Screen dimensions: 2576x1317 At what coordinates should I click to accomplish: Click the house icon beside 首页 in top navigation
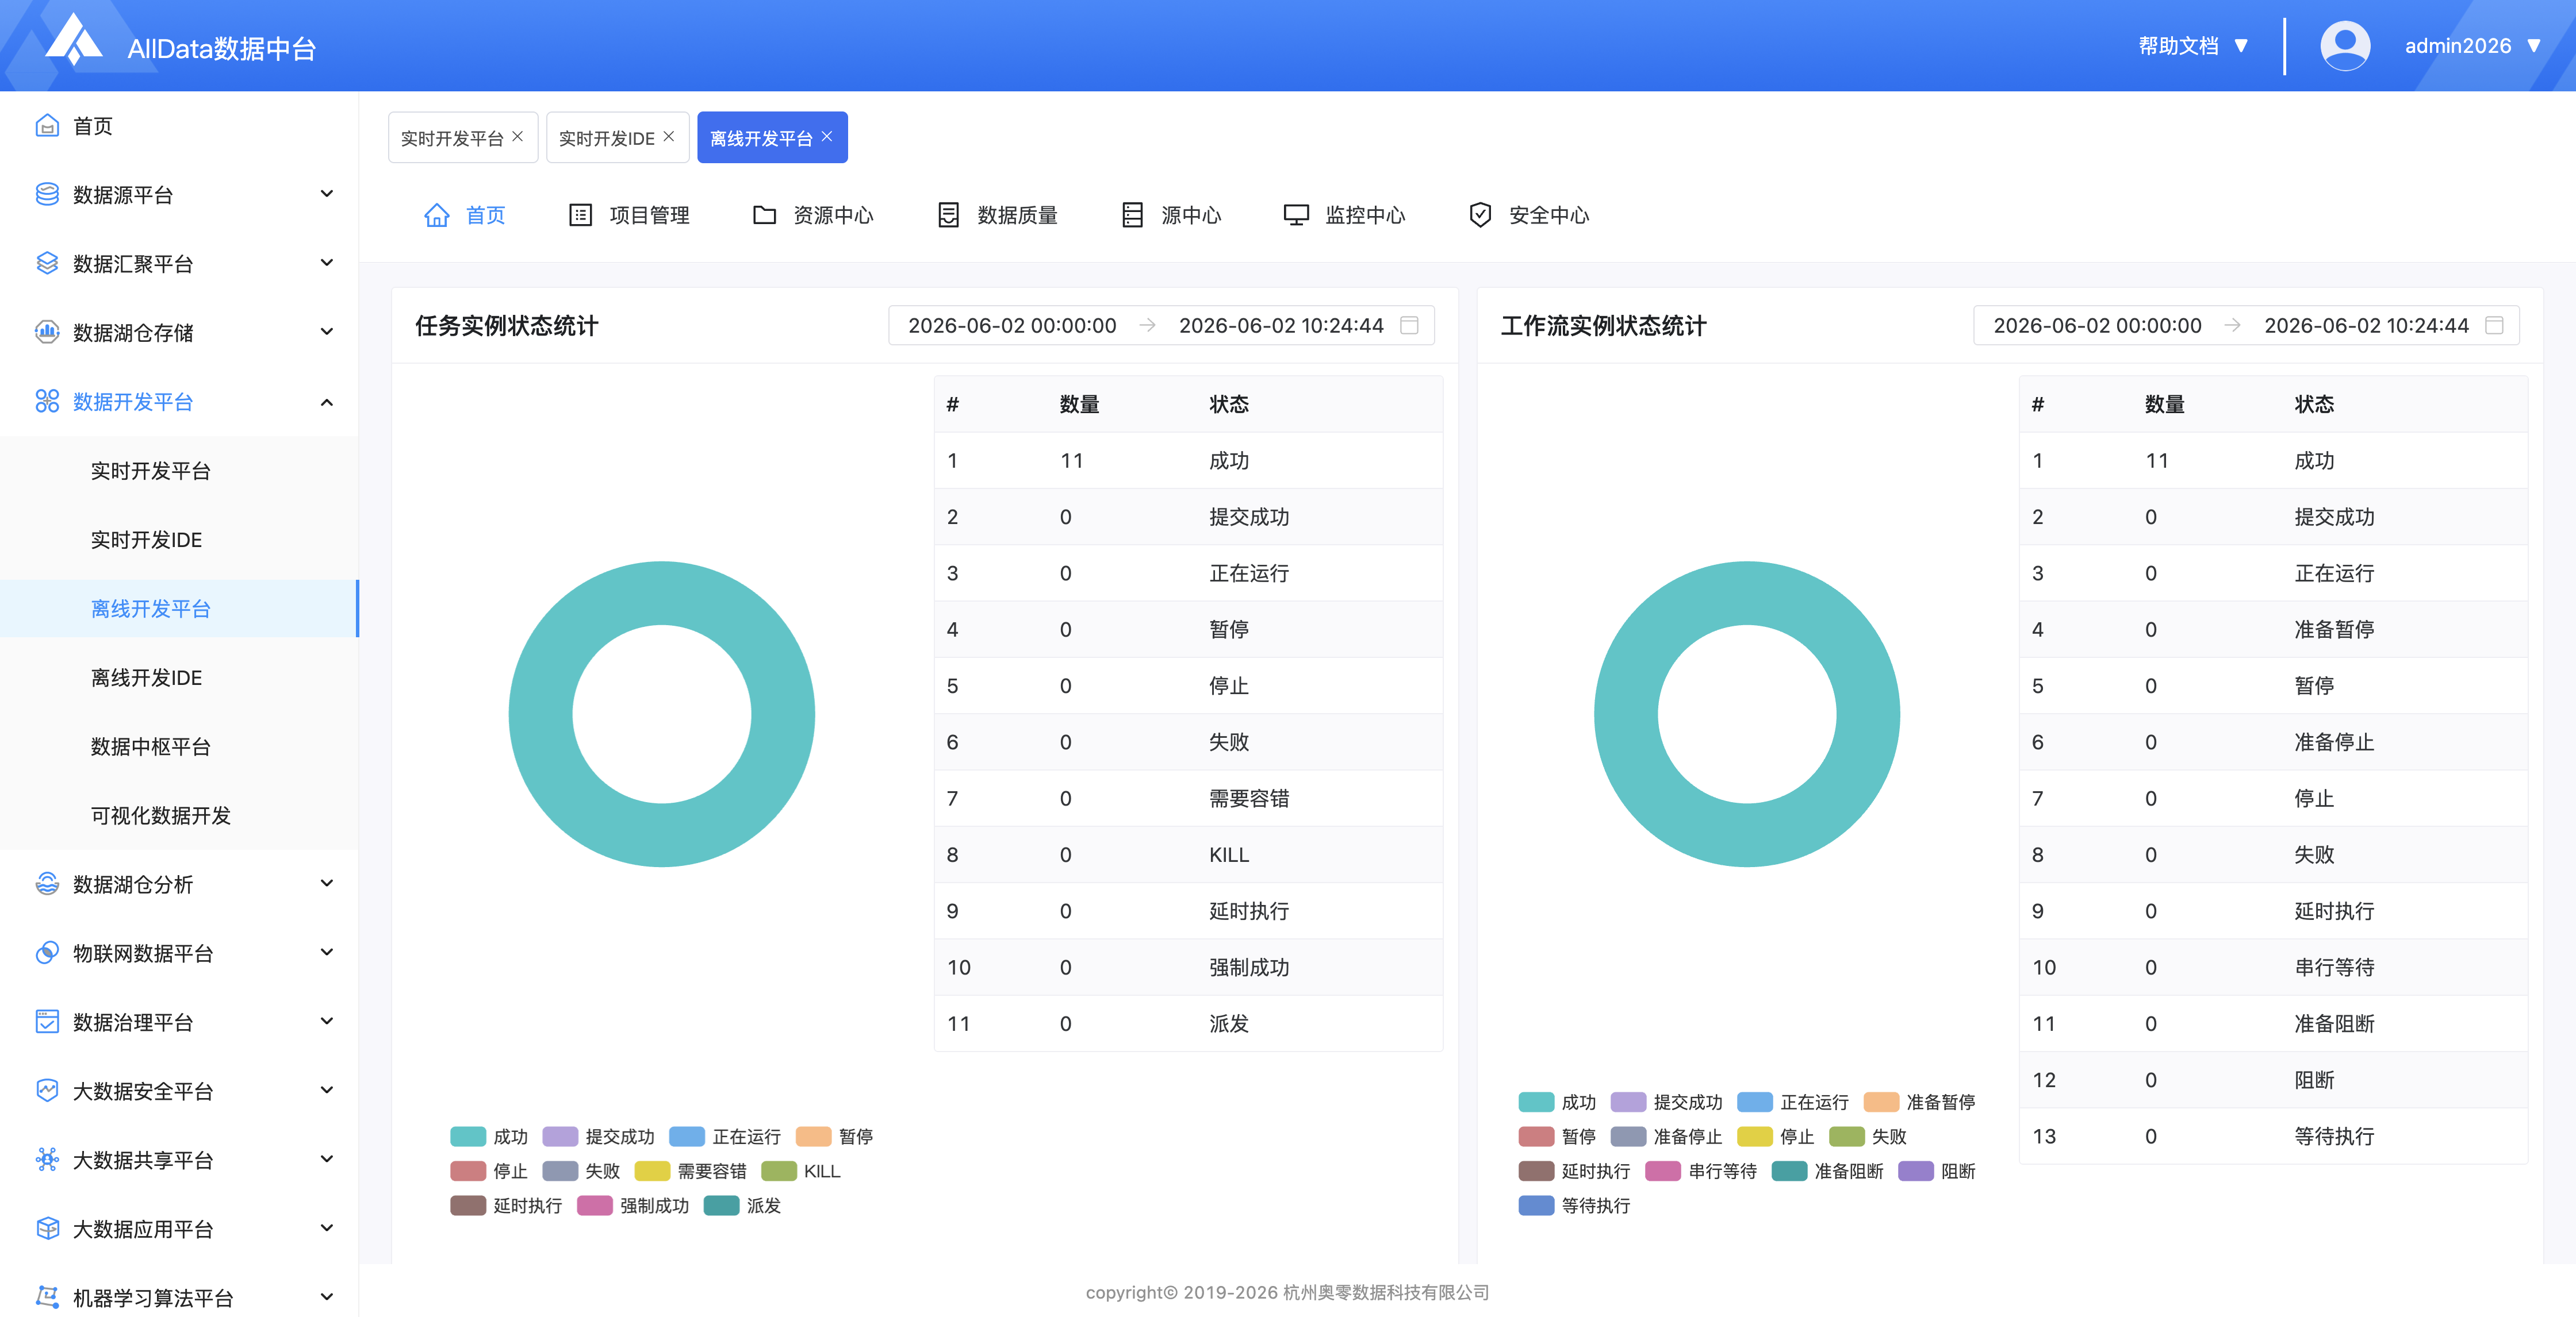pos(437,216)
